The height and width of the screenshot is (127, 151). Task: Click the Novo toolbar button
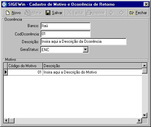point(13,13)
